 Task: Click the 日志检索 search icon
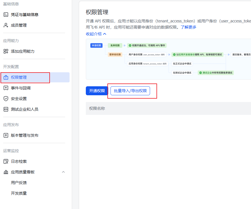coord(6,161)
